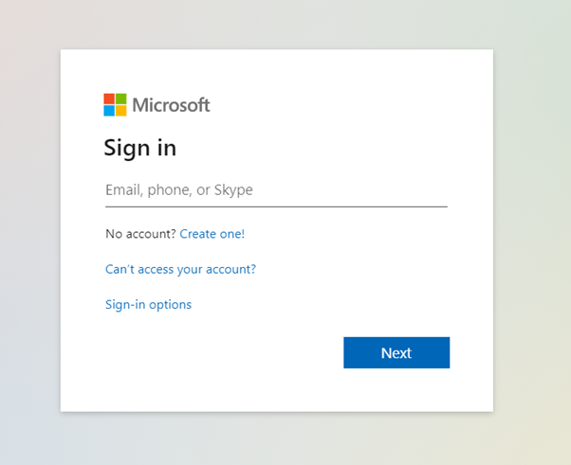Open the "Create one!" link
The image size is (571, 465).
(212, 234)
